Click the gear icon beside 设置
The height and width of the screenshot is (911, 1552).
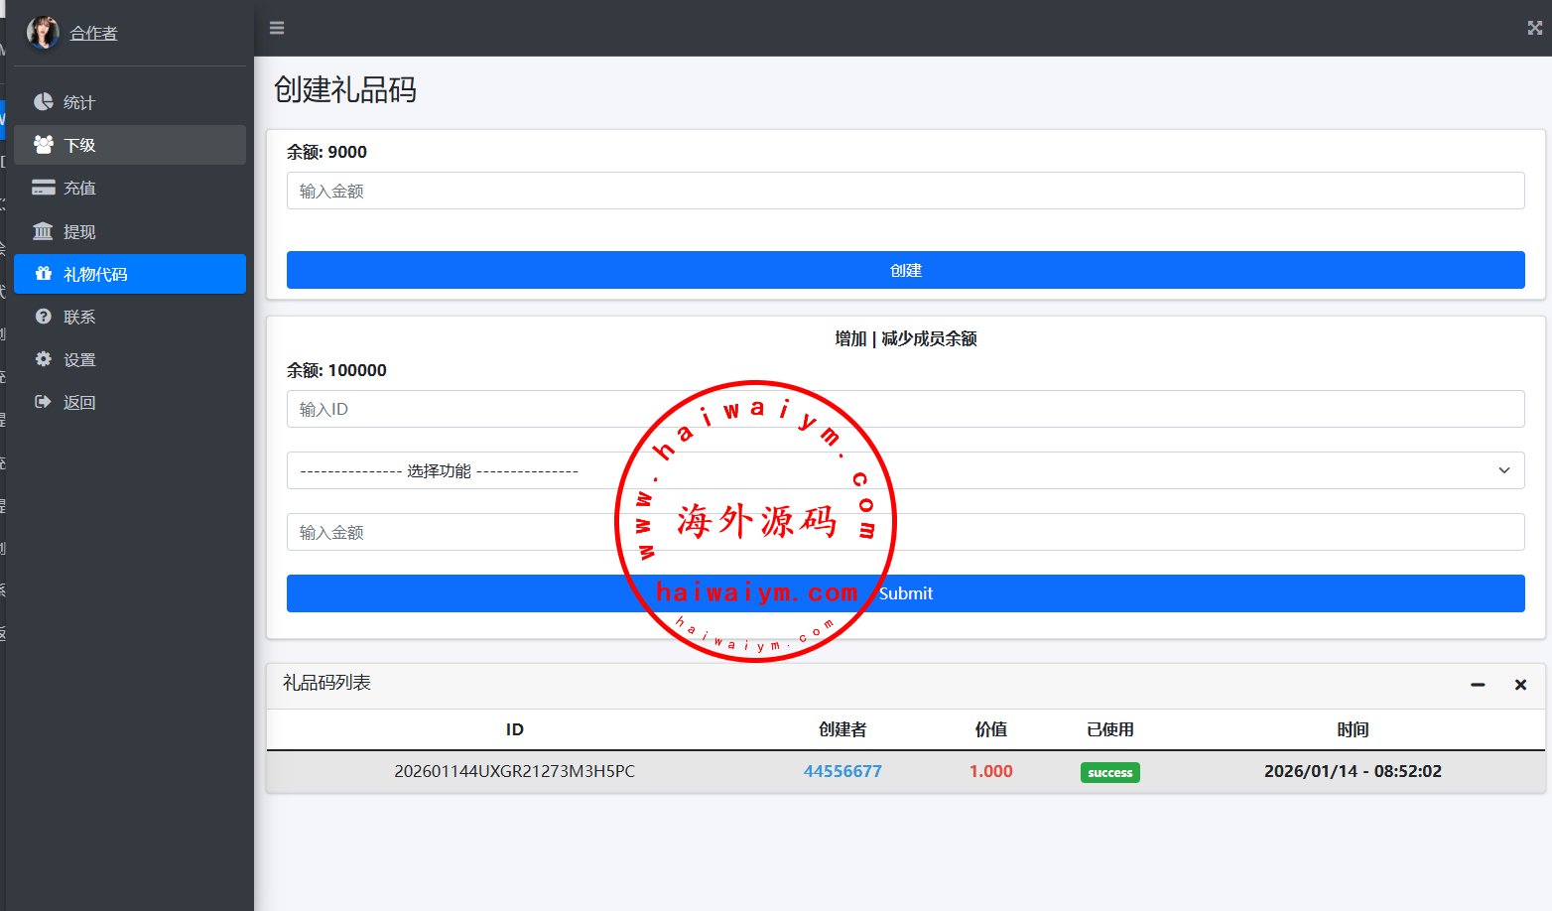44,359
